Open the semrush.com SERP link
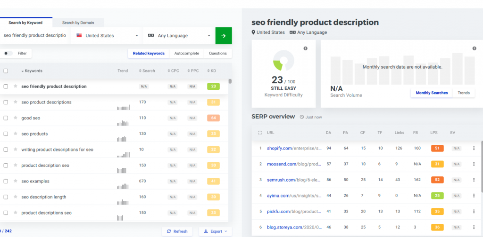483x237 pixels. pos(294,180)
